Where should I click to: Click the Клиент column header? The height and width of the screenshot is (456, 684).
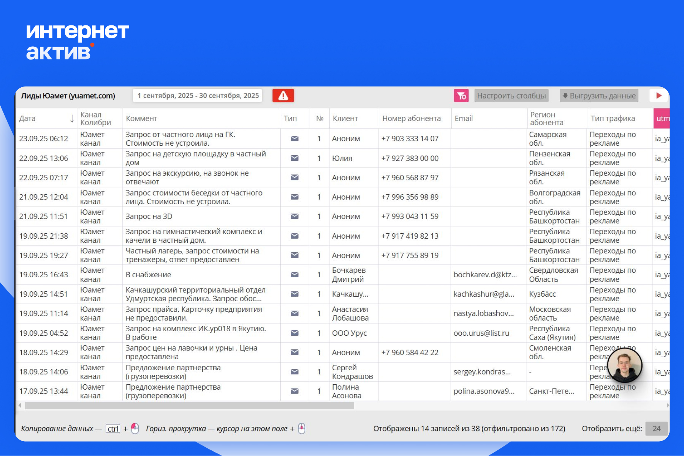click(345, 118)
